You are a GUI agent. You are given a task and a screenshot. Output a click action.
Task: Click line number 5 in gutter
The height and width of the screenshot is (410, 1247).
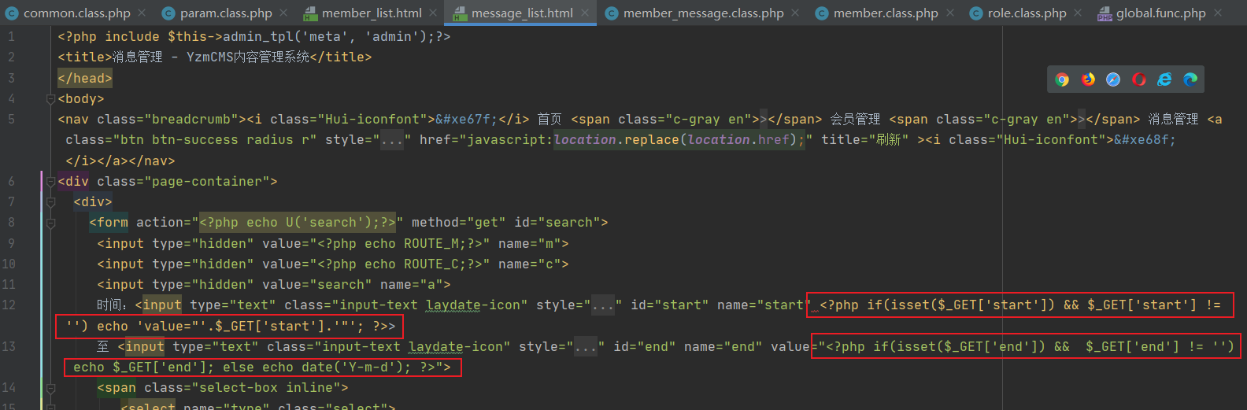coord(11,120)
